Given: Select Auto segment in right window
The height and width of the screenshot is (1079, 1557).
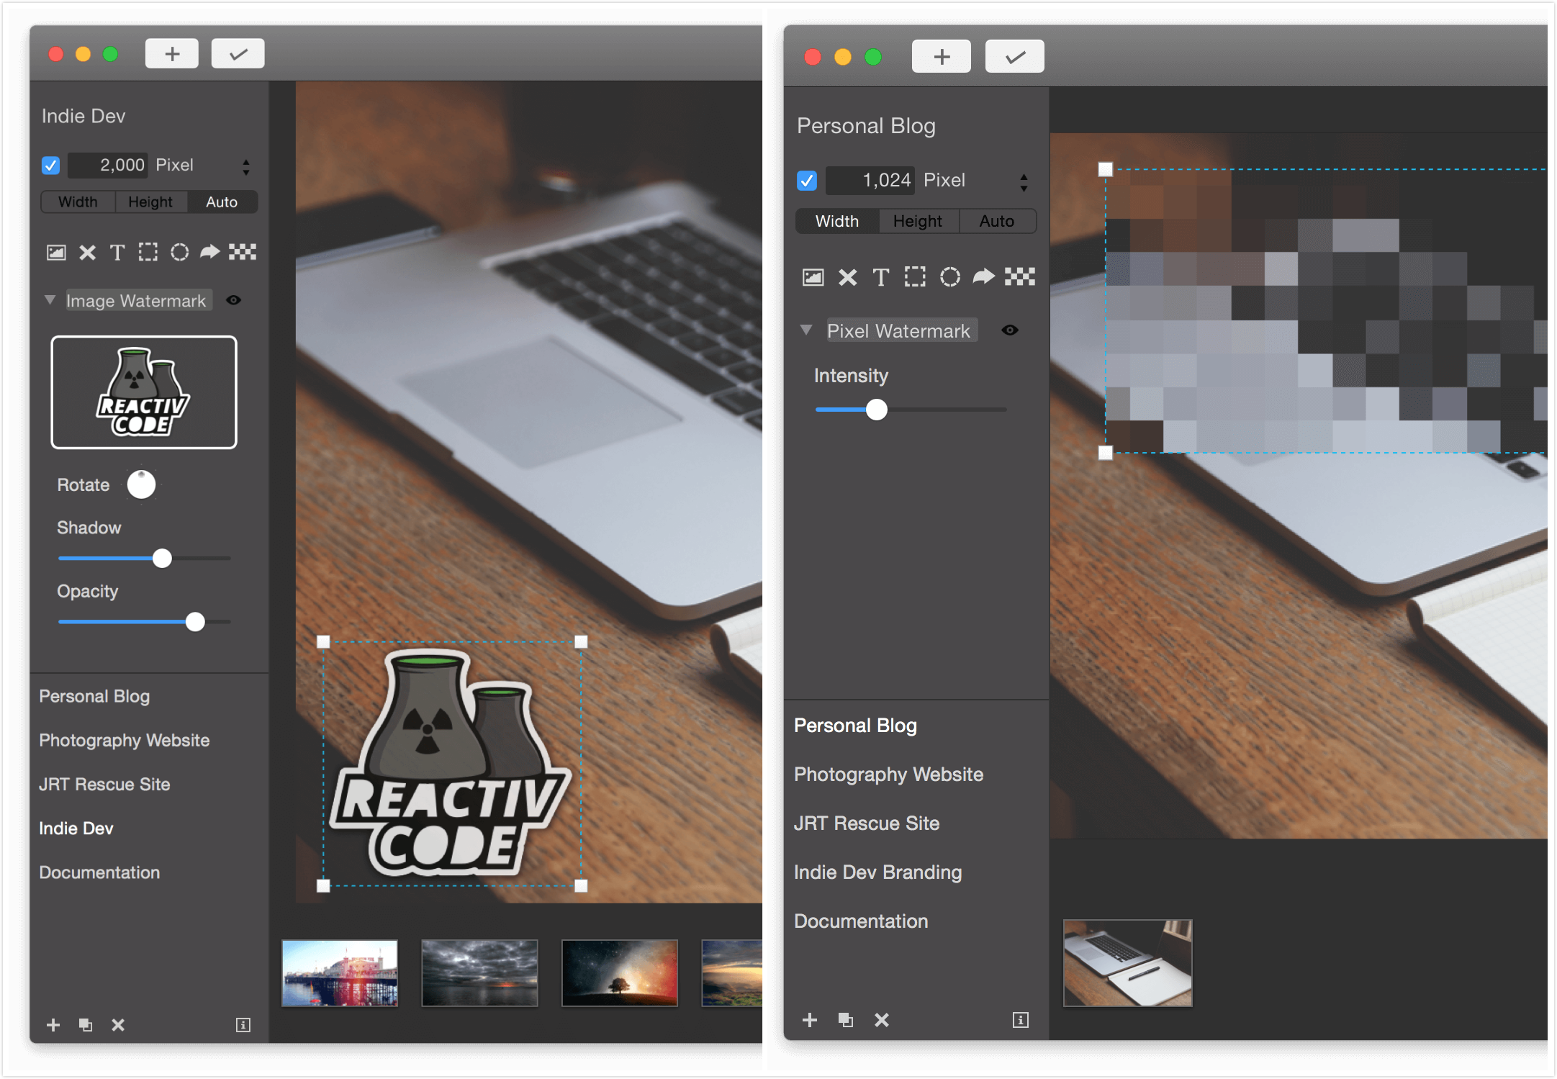Looking at the screenshot, I should [x=997, y=221].
